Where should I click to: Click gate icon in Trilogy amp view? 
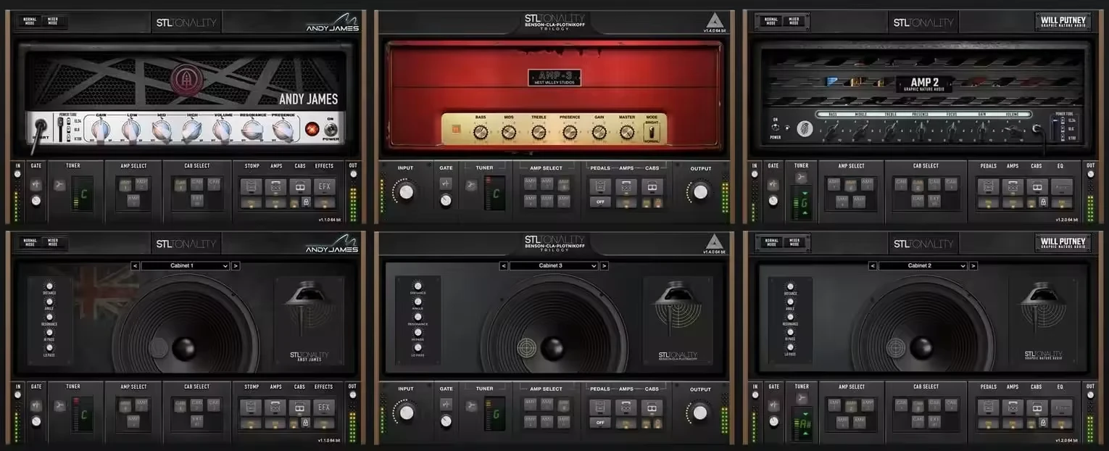coord(446,183)
